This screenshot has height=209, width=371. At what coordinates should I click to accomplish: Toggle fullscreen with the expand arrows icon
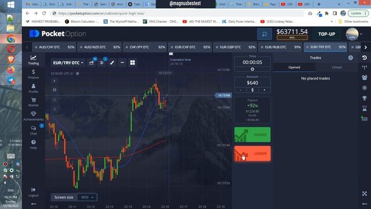coord(365,193)
